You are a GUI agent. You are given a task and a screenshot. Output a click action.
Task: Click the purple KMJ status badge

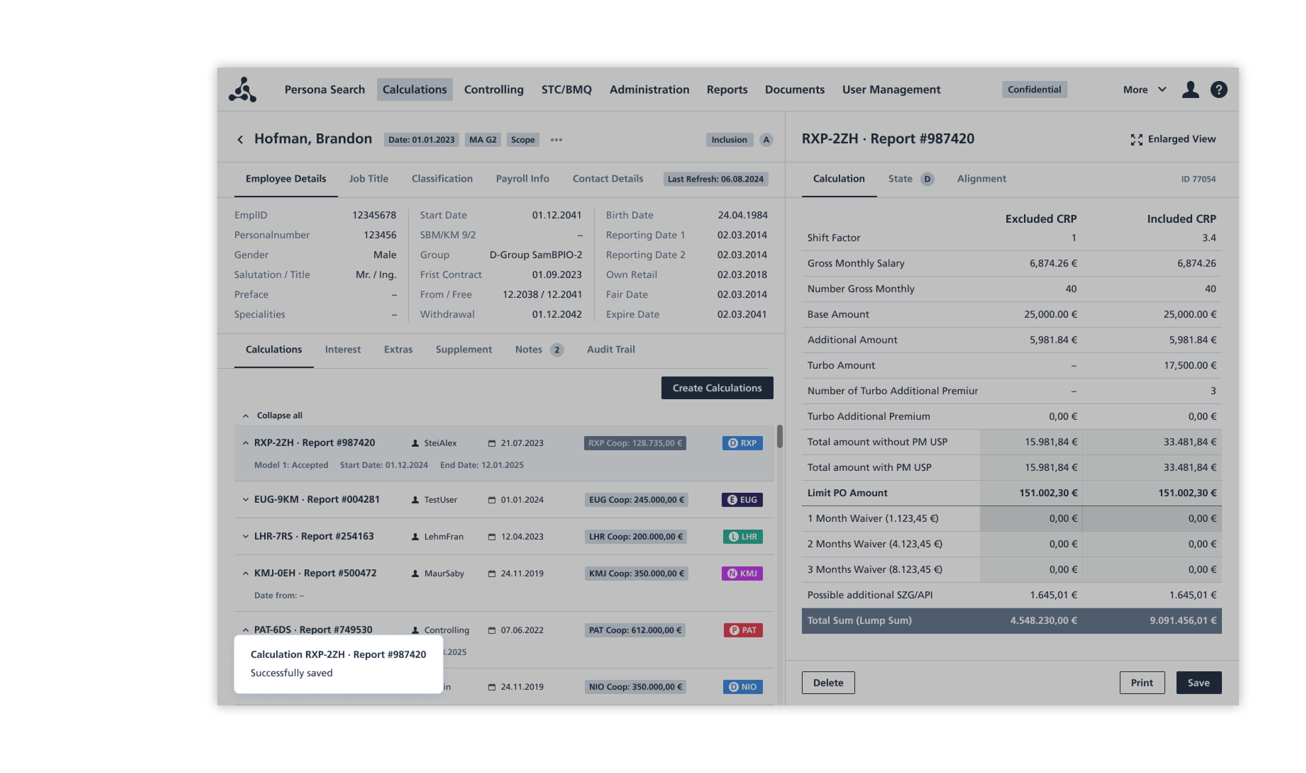tap(741, 573)
